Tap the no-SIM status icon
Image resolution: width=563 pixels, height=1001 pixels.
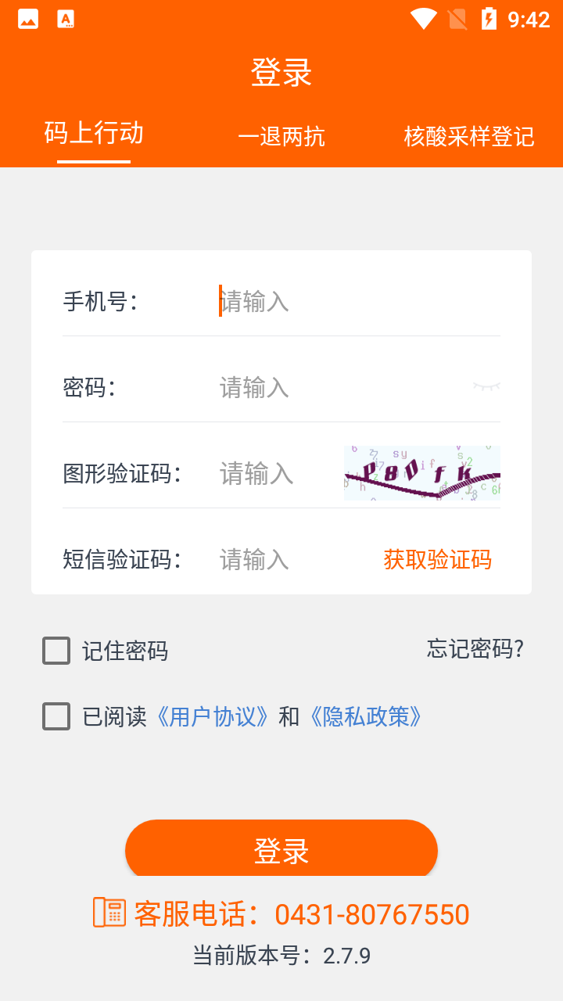pos(457,19)
